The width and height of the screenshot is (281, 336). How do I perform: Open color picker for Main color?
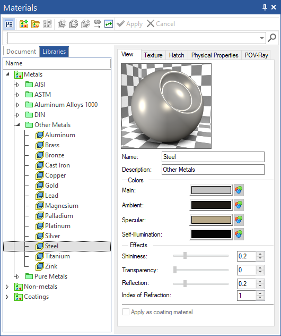239,190
